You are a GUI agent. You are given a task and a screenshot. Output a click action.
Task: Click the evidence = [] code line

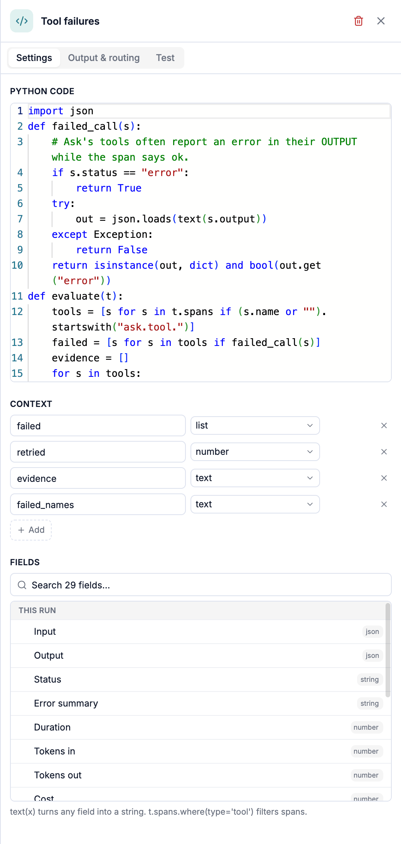coord(90,358)
